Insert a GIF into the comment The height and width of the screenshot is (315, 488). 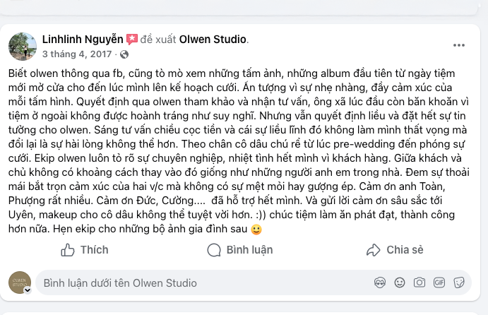tap(439, 283)
